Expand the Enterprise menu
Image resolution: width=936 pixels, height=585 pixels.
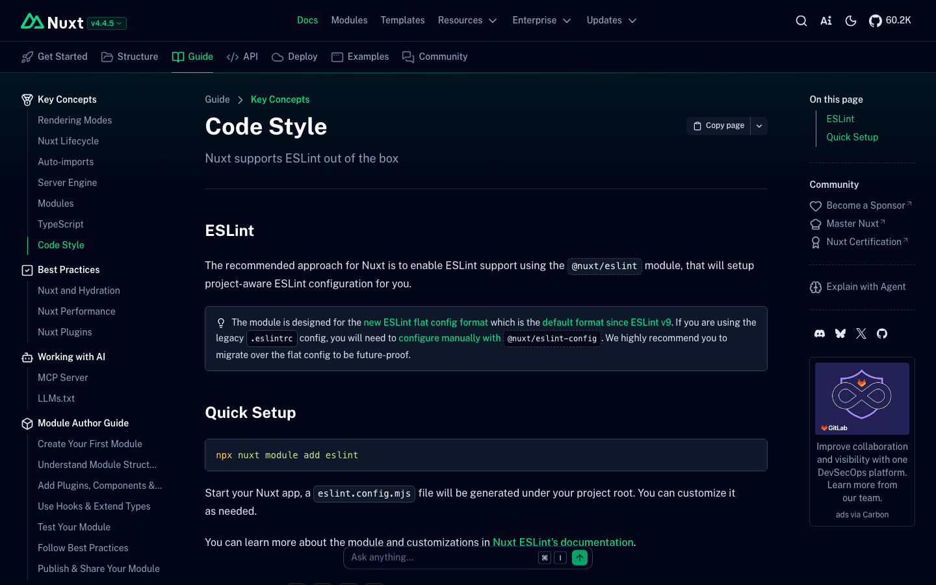[x=541, y=20]
